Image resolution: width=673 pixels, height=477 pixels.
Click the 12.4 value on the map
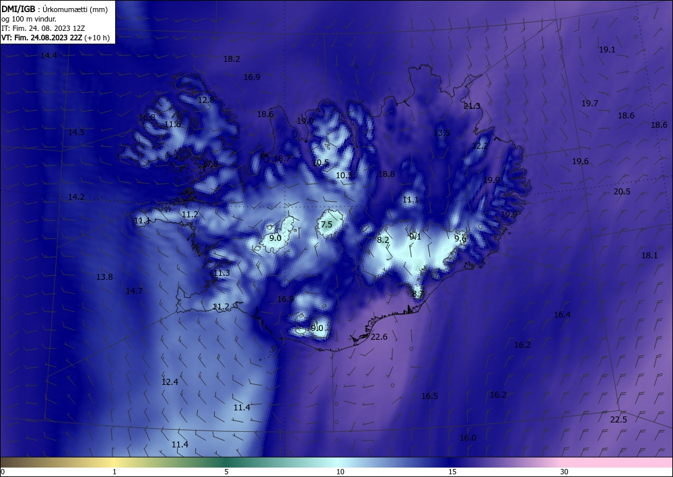click(170, 382)
